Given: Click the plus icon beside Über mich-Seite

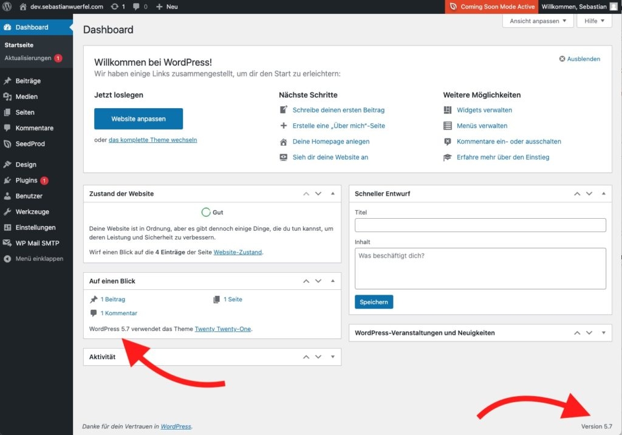Looking at the screenshot, I should (283, 125).
